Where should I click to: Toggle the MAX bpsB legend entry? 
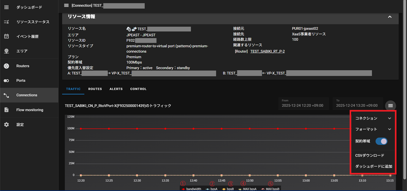(x=270, y=189)
